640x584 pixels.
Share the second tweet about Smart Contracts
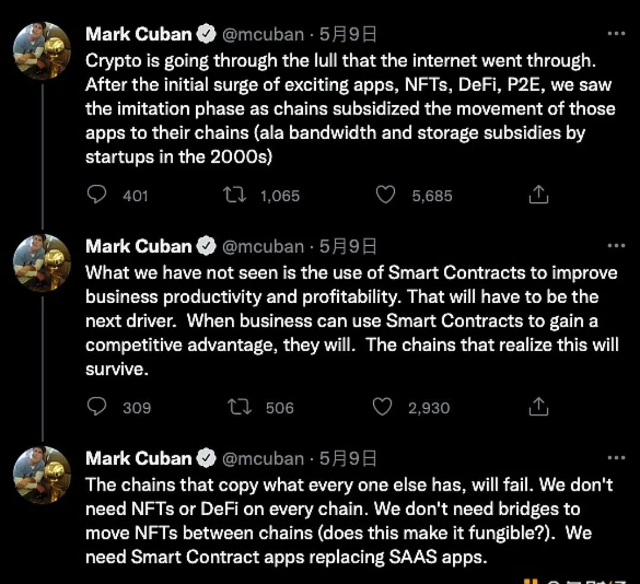(537, 407)
